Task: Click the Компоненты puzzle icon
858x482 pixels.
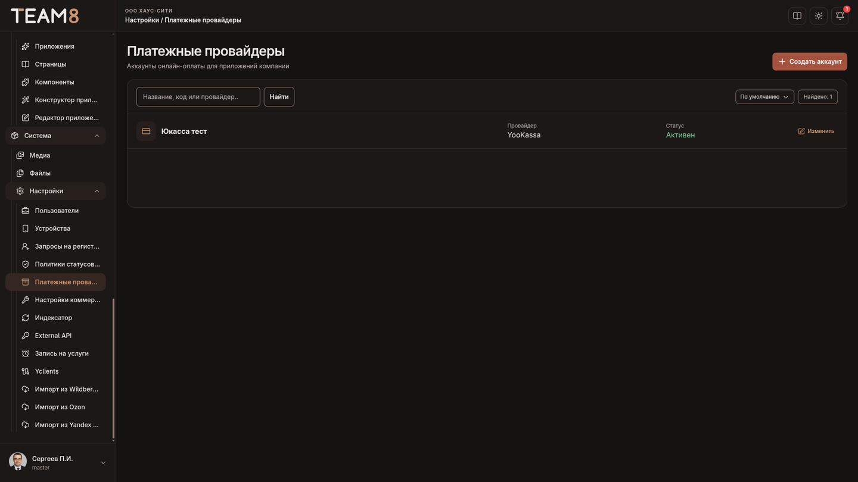Action: point(26,82)
